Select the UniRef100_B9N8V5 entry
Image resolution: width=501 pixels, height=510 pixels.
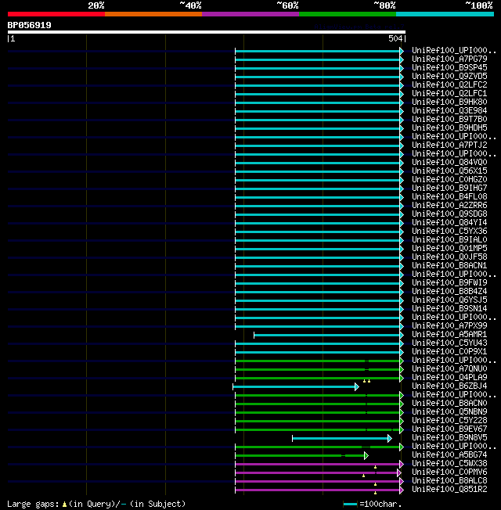449,438
